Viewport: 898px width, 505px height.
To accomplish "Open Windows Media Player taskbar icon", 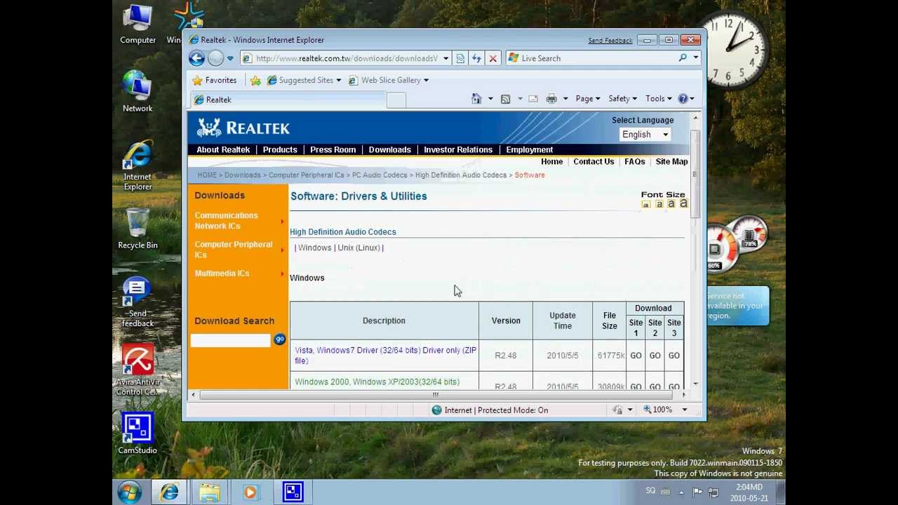I will pos(250,493).
